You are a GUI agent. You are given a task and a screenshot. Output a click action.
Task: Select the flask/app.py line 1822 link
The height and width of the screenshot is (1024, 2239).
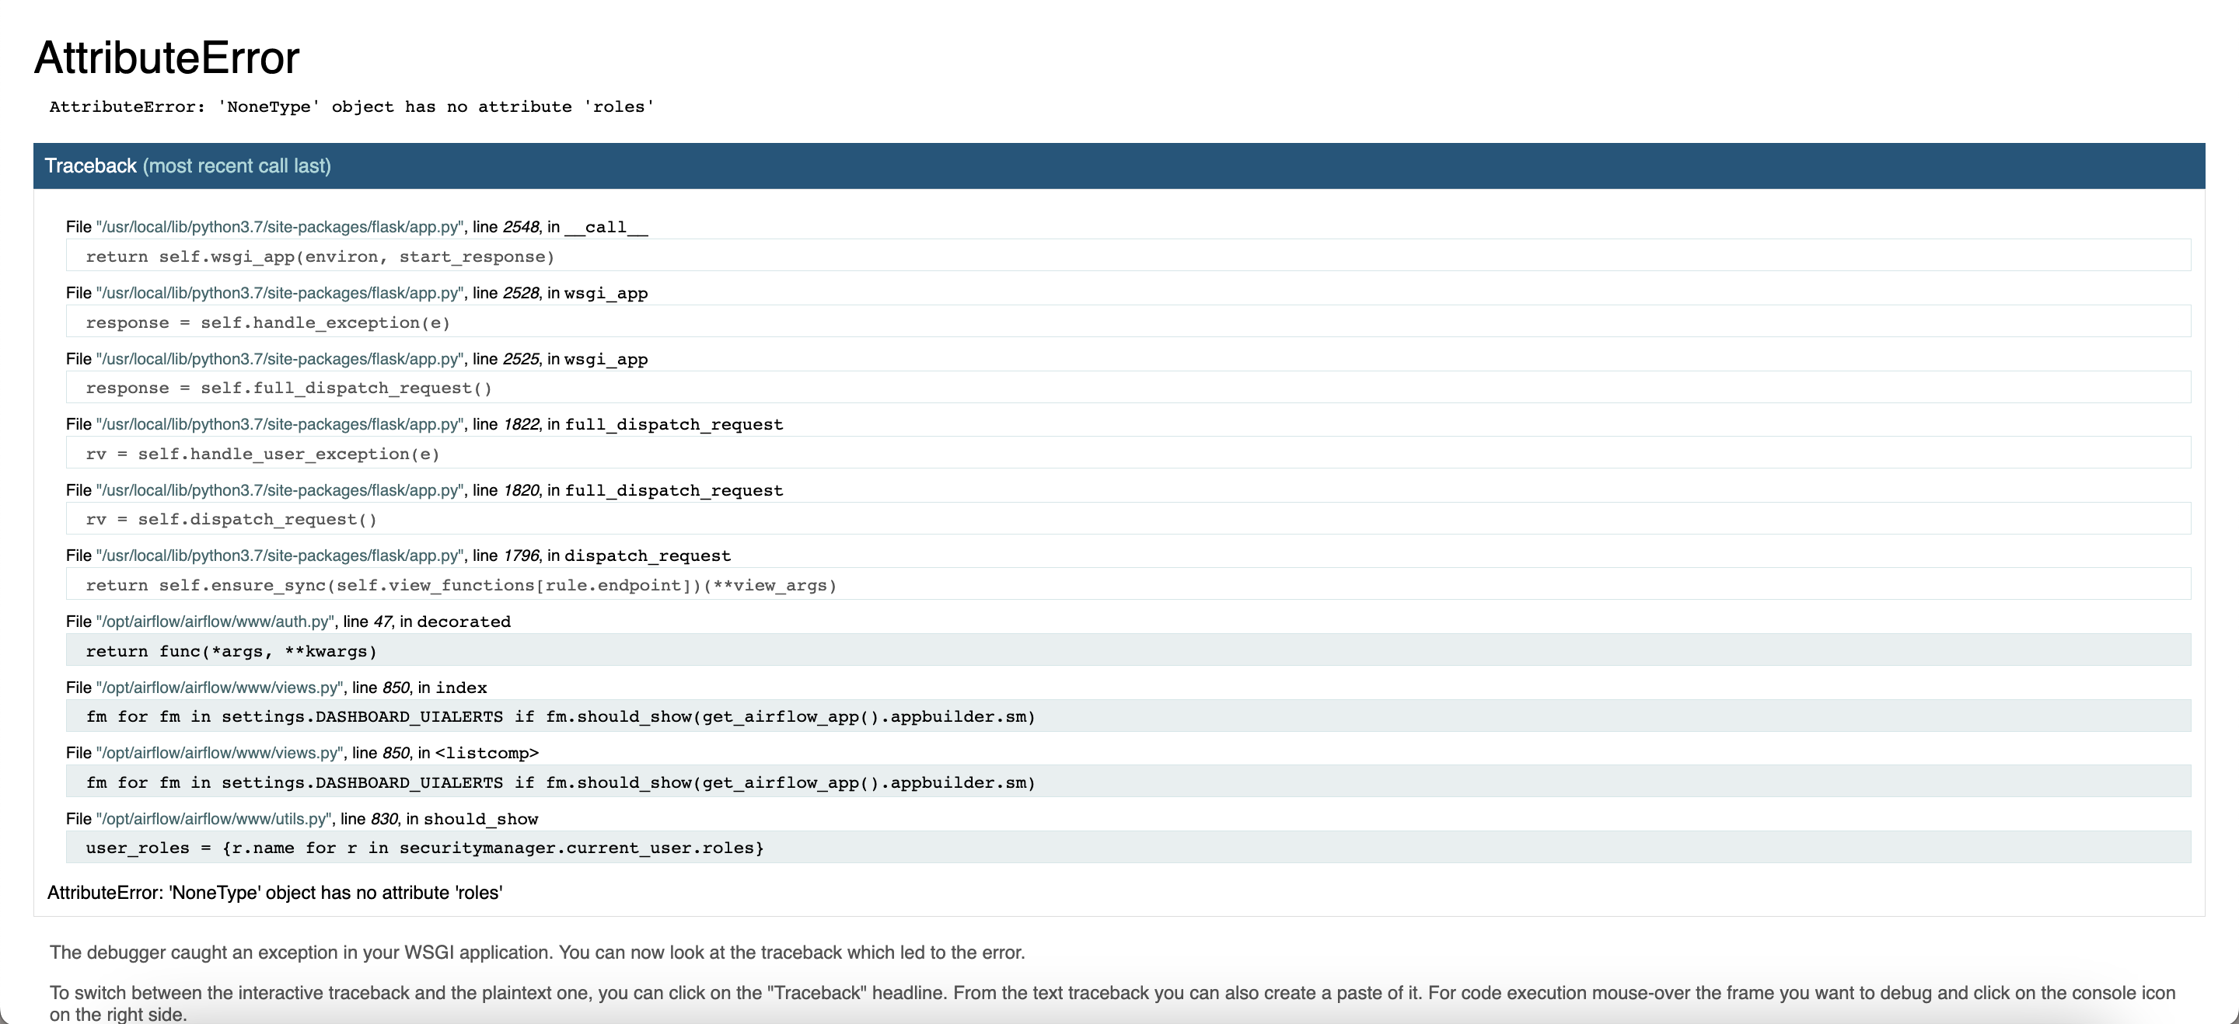point(280,424)
